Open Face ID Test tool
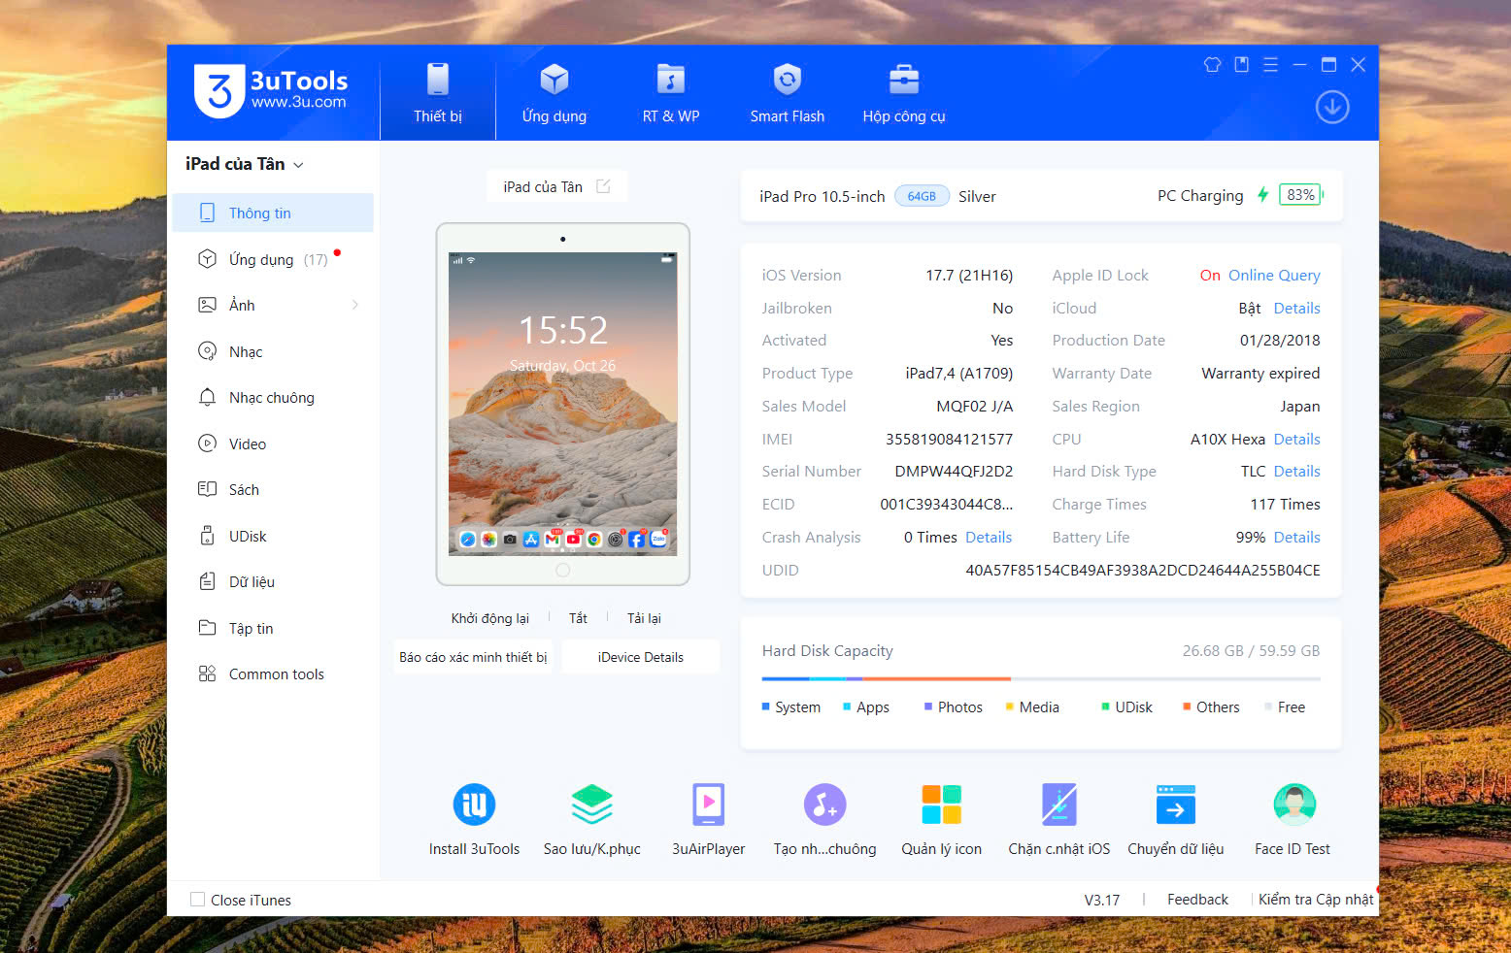 [x=1293, y=820]
